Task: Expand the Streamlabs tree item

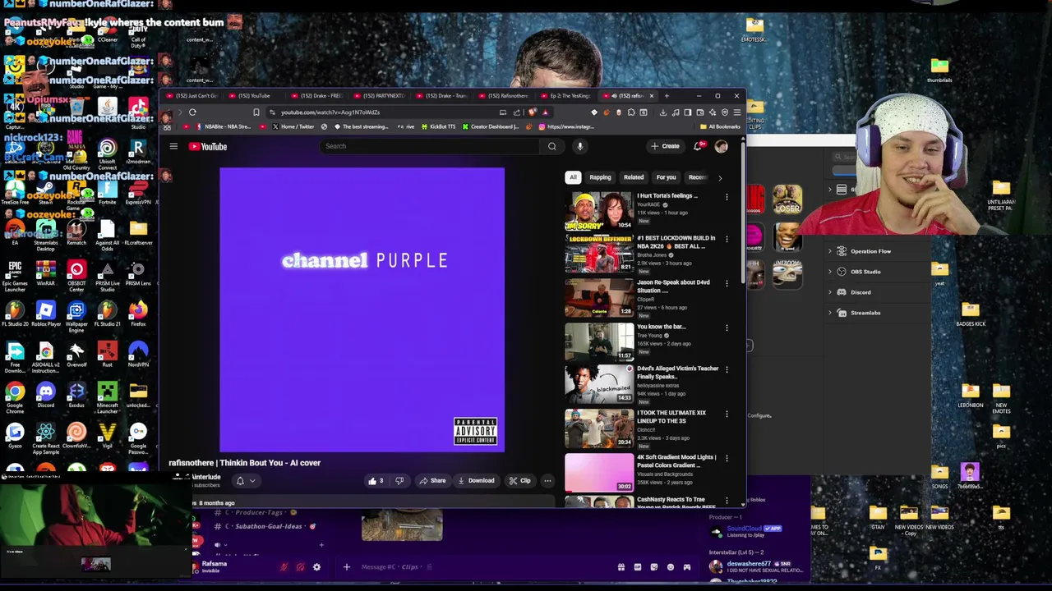Action: (830, 313)
